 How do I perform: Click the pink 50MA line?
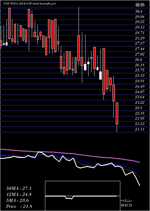(x=70, y=154)
